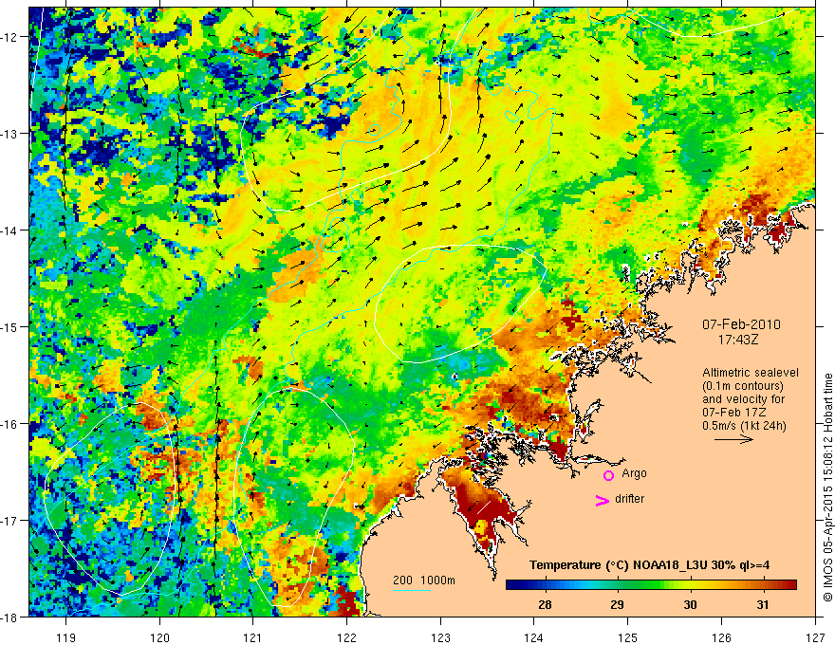
Task: Click latitude axis label -15
Action: [x=10, y=326]
